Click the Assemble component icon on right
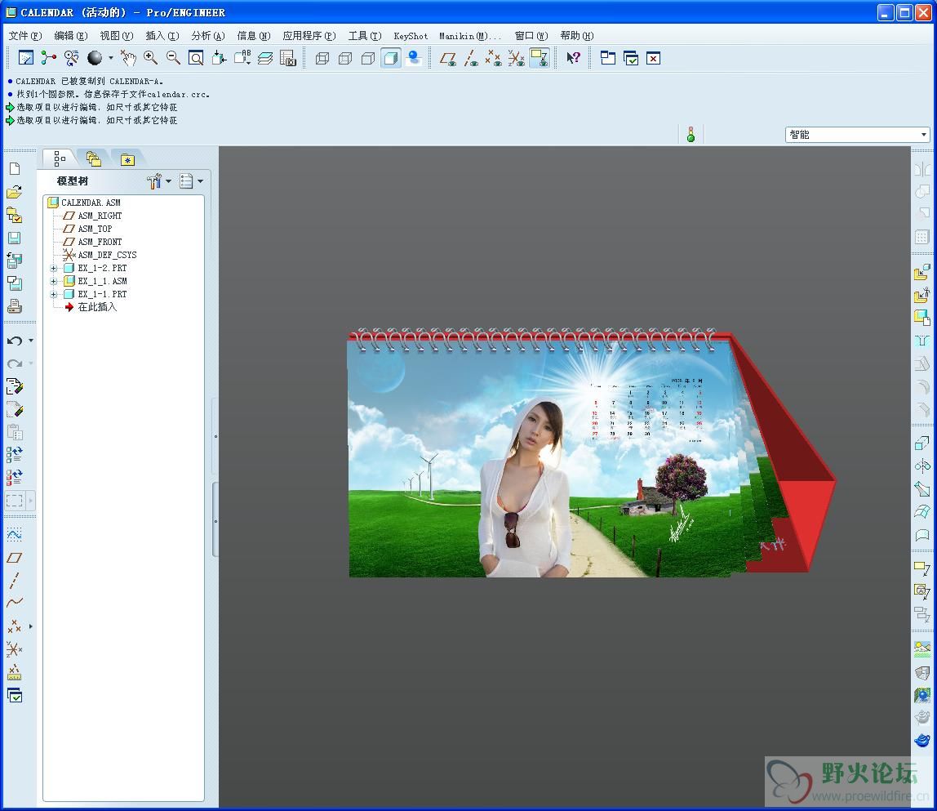937x811 pixels. point(922,272)
